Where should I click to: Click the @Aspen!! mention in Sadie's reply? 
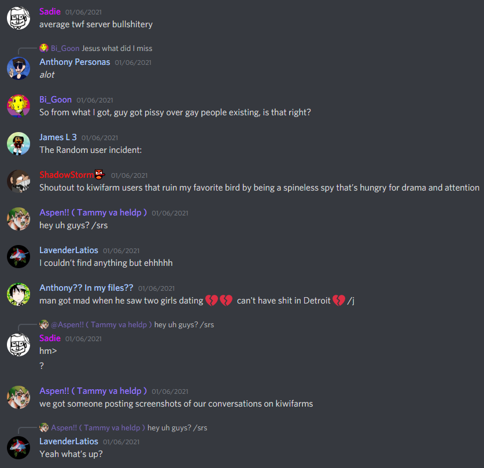pyautogui.click(x=101, y=325)
